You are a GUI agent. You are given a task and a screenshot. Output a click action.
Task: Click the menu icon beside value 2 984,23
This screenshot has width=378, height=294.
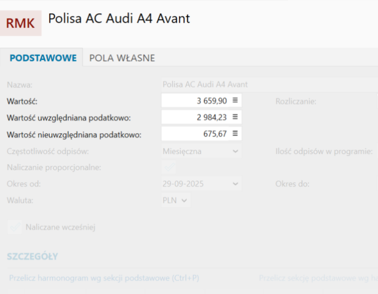pos(235,117)
